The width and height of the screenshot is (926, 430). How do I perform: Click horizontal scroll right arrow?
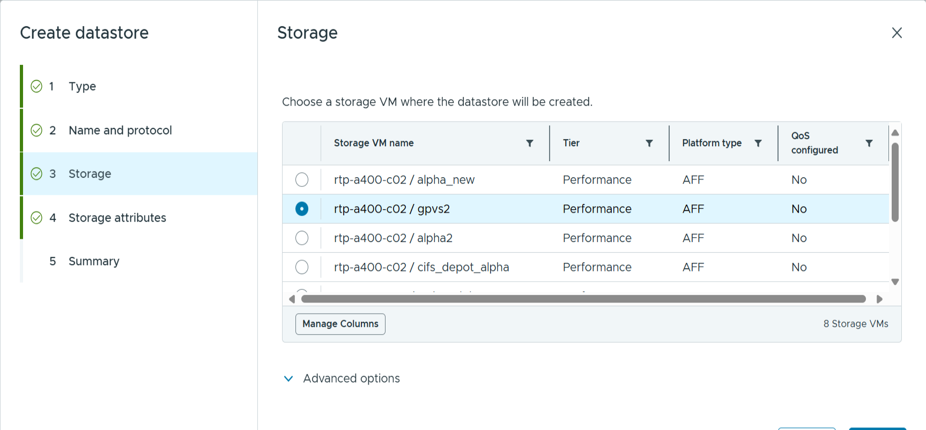click(x=879, y=299)
